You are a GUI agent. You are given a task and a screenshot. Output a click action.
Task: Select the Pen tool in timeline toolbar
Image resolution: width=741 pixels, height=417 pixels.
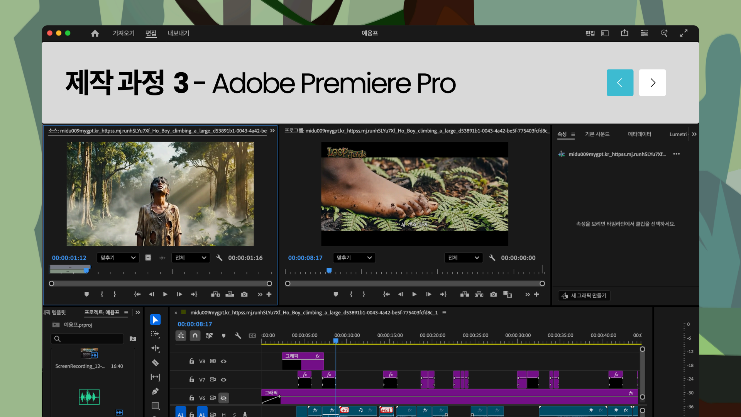pos(155,392)
